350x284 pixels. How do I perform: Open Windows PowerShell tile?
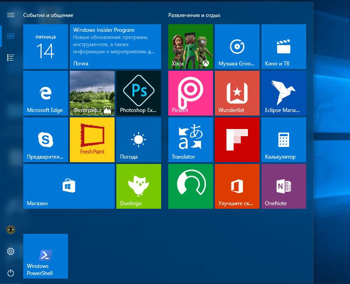[x=46, y=256]
